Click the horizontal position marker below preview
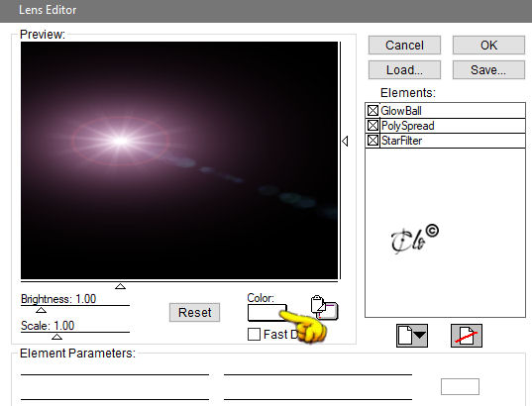This screenshot has height=406, width=532. click(x=120, y=286)
